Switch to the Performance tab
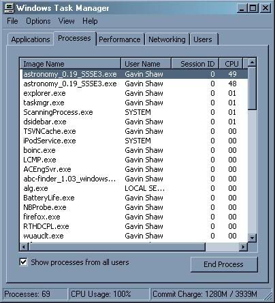This screenshot has height=303, width=275. click(120, 39)
